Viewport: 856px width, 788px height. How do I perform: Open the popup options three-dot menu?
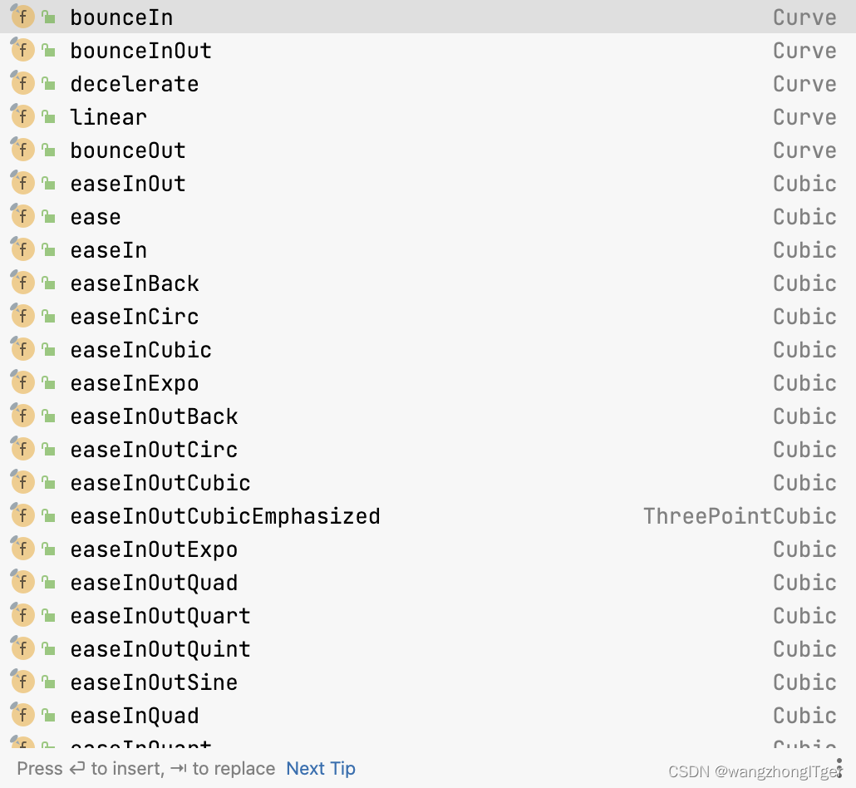pos(839,767)
